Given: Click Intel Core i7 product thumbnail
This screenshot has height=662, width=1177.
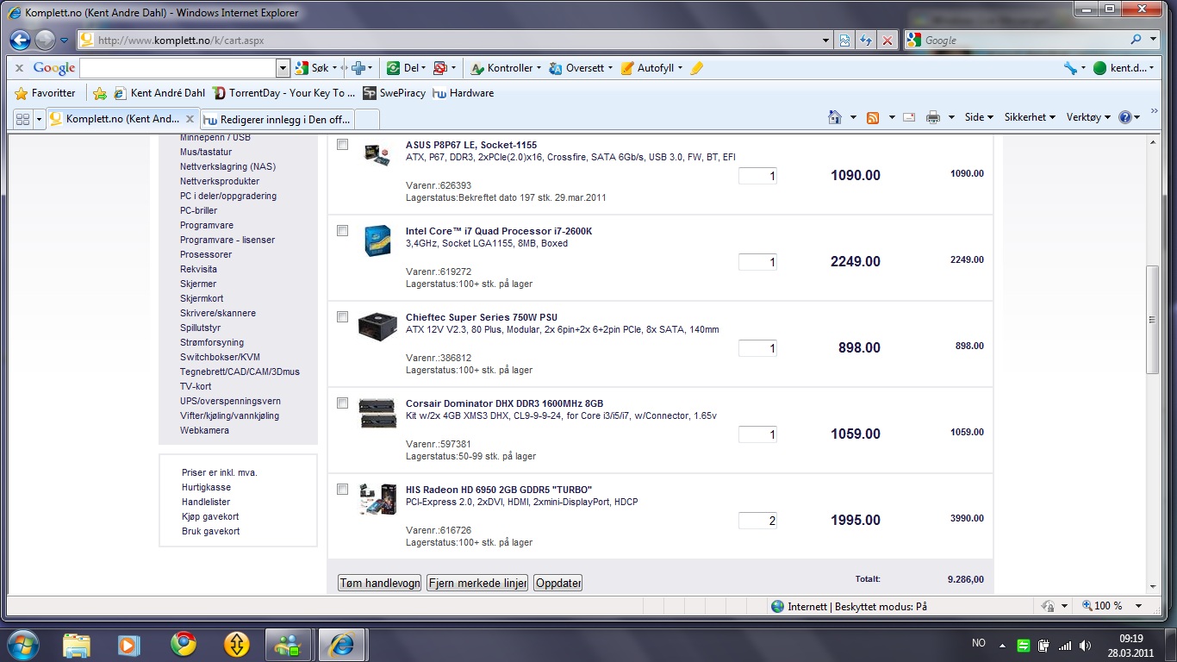Looking at the screenshot, I should [x=377, y=240].
